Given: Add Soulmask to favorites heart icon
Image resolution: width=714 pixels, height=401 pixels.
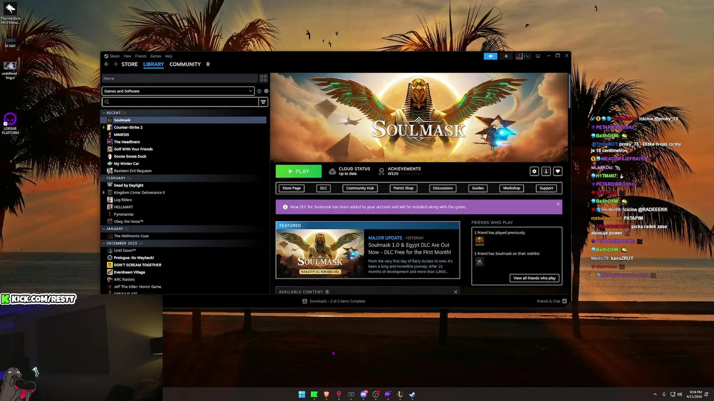Looking at the screenshot, I should pos(558,172).
